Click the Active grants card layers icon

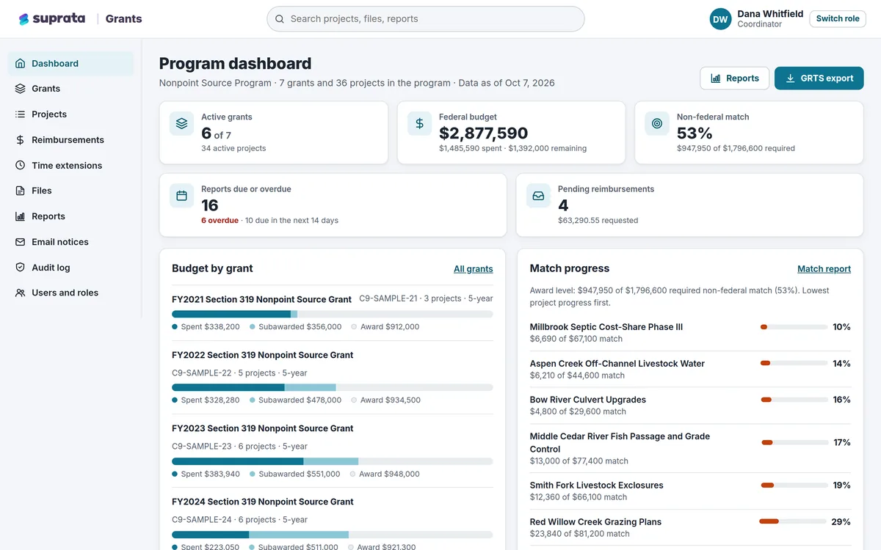pyautogui.click(x=181, y=123)
